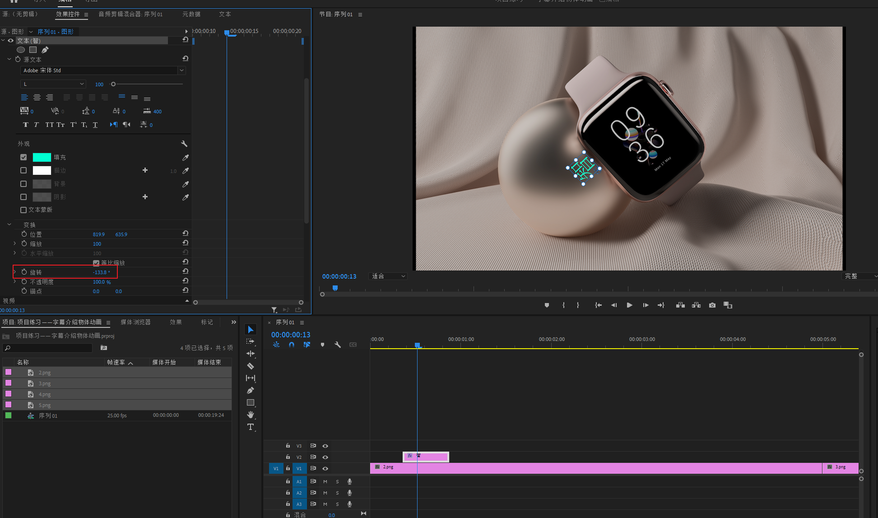The image size is (878, 518).
Task: Select the Hand tool
Action: point(251,415)
